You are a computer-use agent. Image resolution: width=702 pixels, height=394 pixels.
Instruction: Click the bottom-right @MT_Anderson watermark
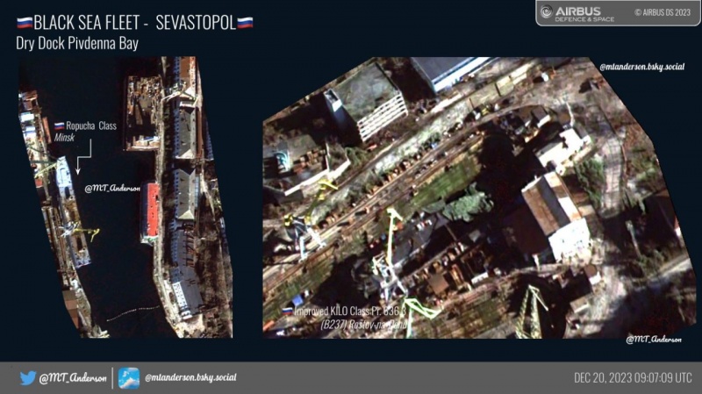click(654, 339)
